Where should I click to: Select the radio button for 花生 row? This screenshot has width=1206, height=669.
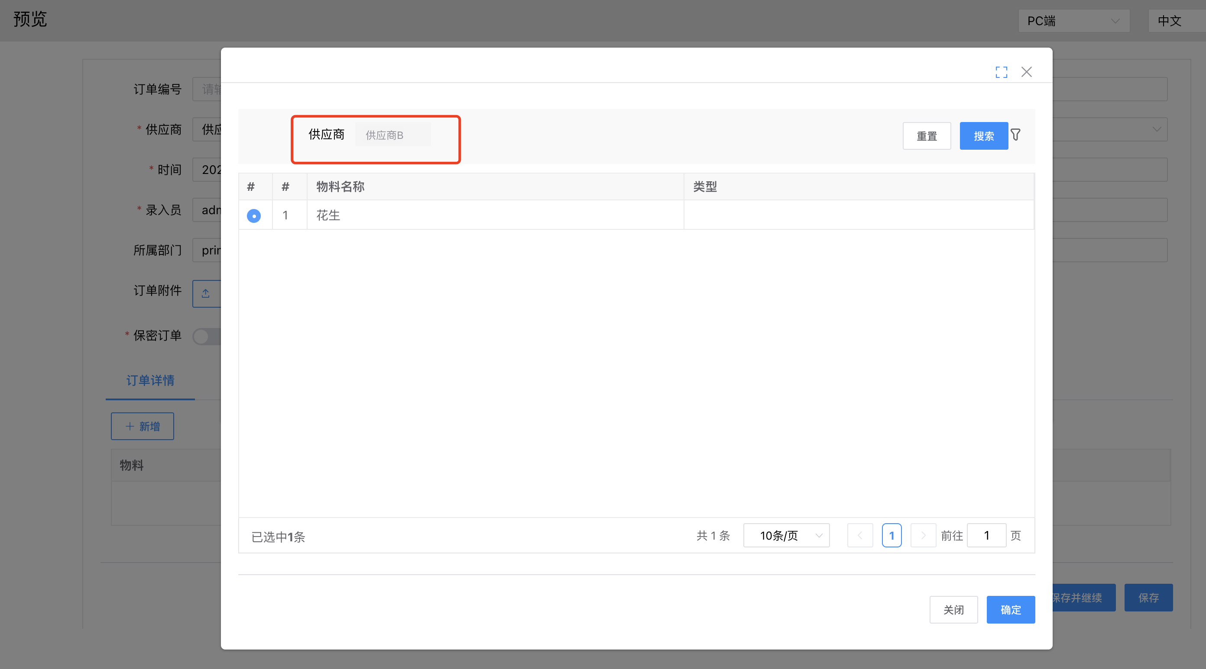[254, 215]
